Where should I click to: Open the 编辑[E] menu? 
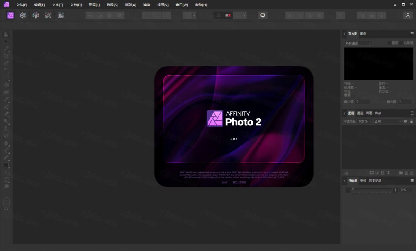pos(39,5)
